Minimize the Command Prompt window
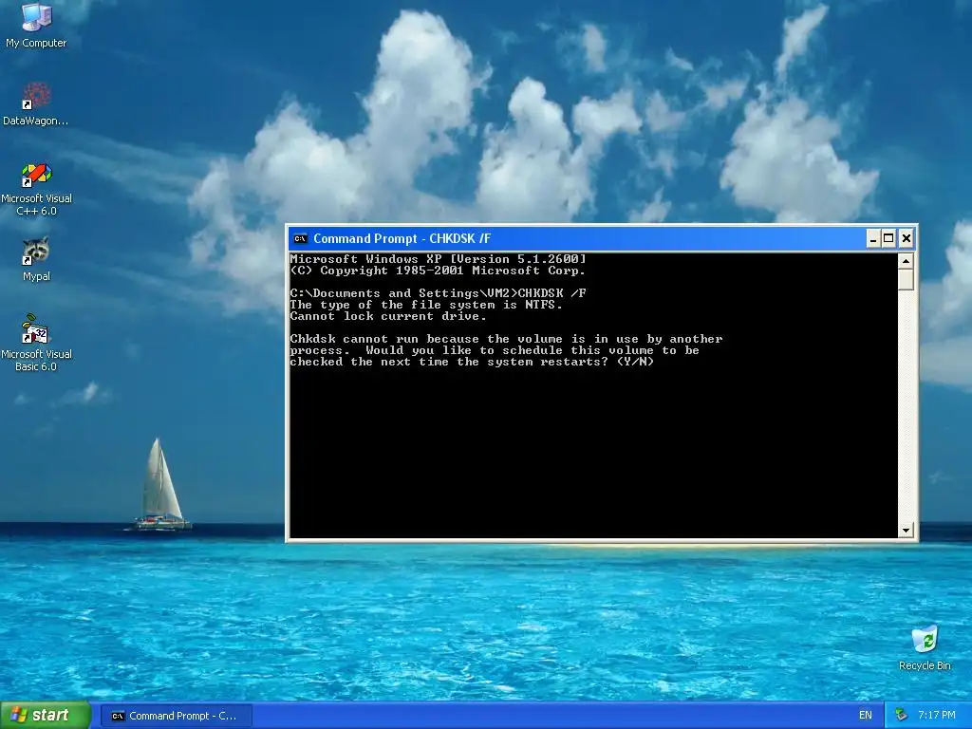This screenshot has width=972, height=729. point(873,238)
